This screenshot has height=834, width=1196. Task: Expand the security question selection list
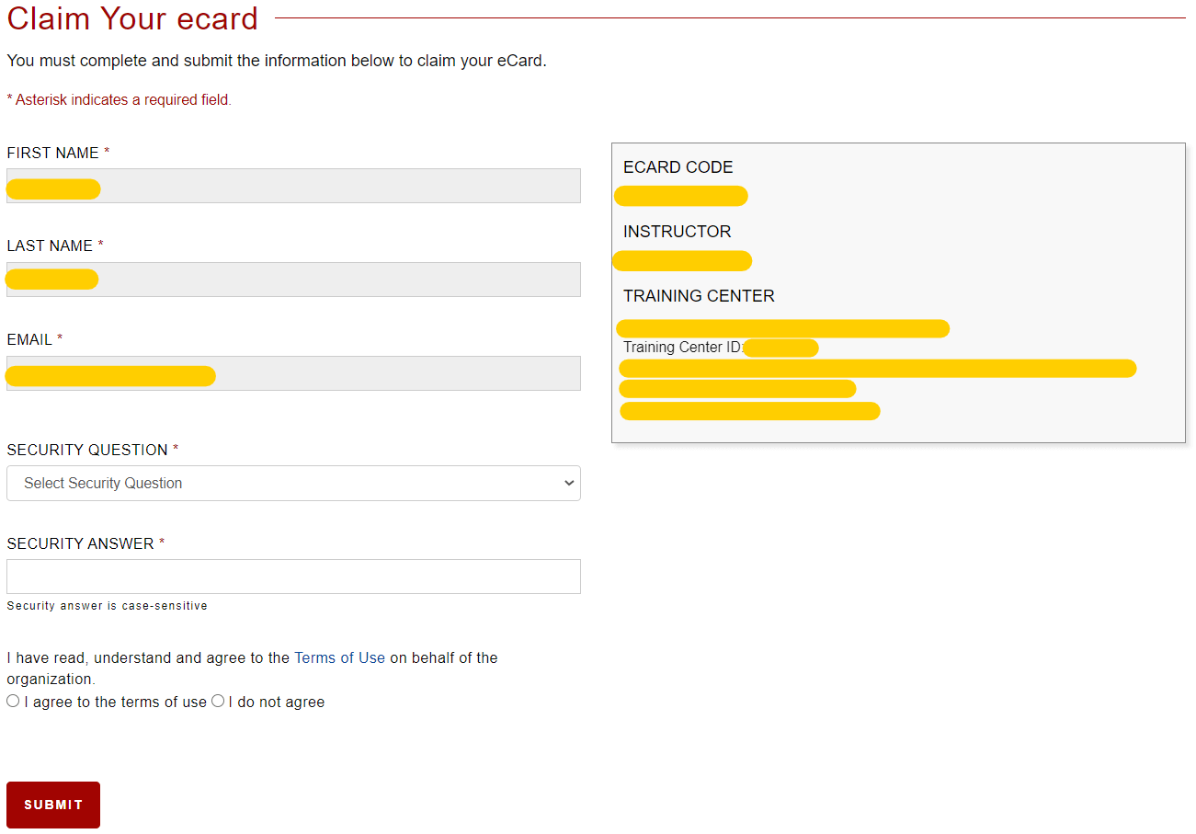[293, 483]
